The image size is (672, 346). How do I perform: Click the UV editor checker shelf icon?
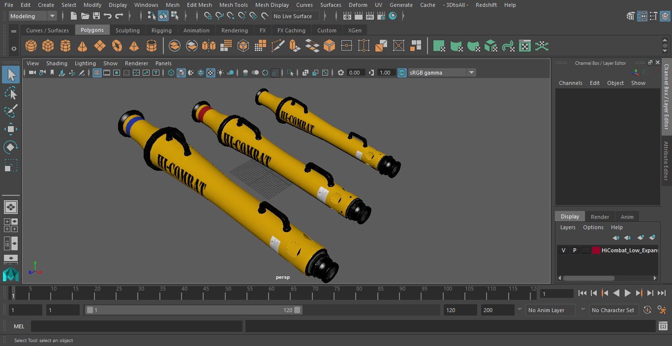click(525, 46)
